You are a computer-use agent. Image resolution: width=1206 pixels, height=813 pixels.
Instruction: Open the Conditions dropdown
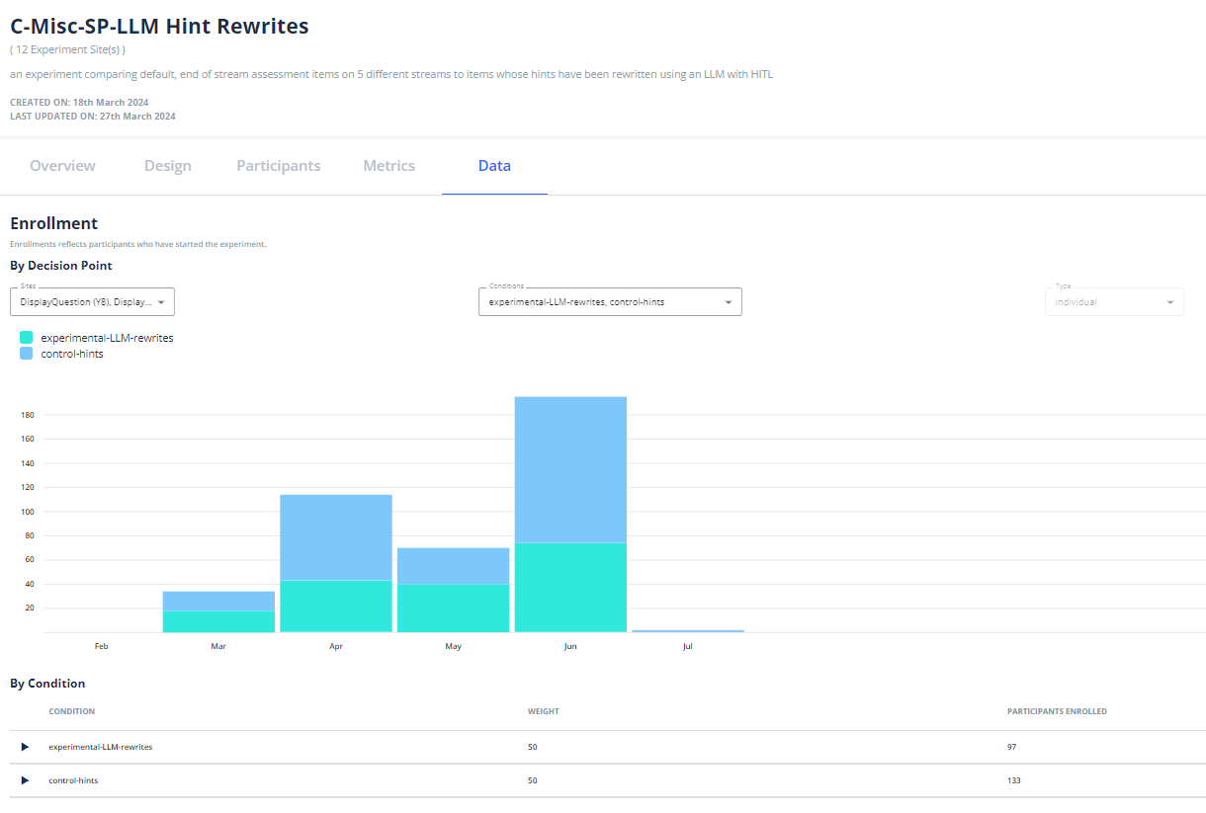tap(610, 302)
